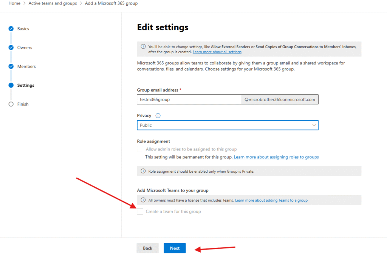
Task: Click the Group email address field
Action: [189, 100]
